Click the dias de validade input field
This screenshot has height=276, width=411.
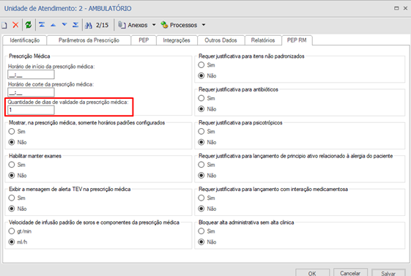31,110
